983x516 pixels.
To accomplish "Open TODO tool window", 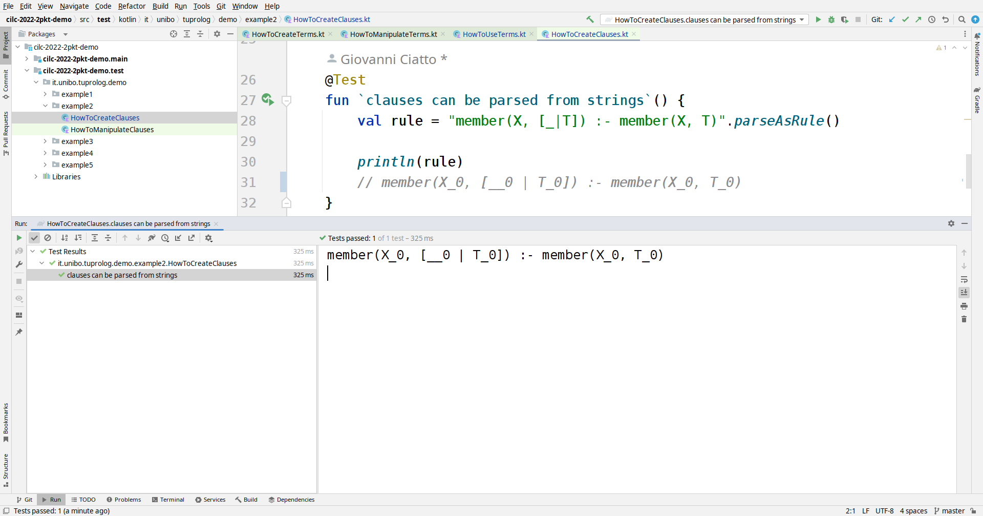I will coord(83,500).
